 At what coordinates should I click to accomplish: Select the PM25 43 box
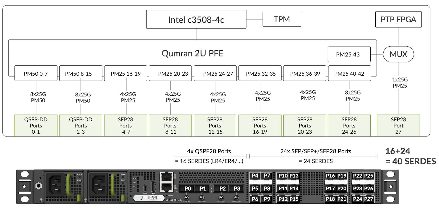click(349, 54)
